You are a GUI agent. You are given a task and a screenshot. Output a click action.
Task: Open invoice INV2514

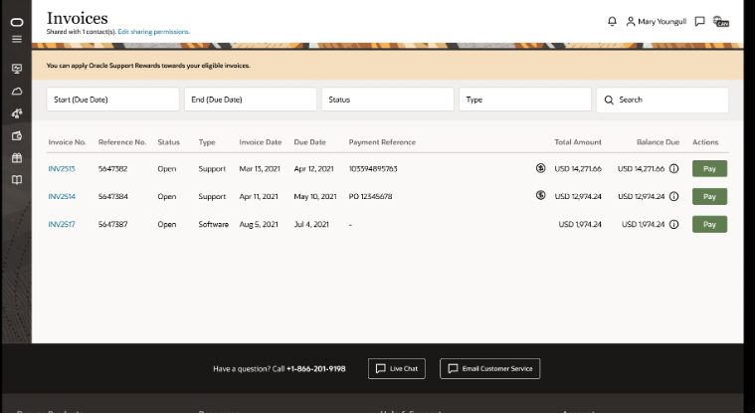tap(62, 196)
